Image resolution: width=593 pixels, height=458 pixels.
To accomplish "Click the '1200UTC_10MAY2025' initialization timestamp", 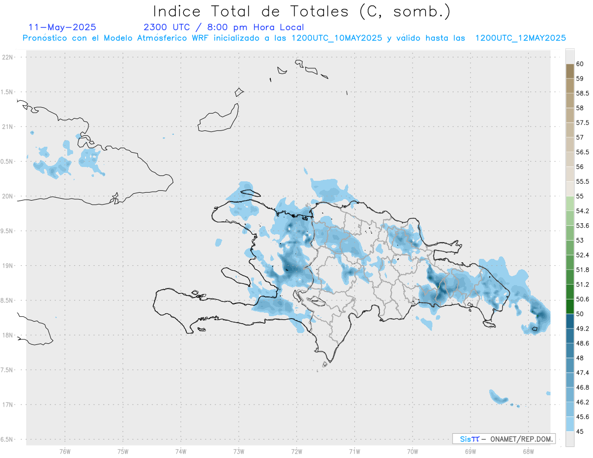I will [x=337, y=38].
